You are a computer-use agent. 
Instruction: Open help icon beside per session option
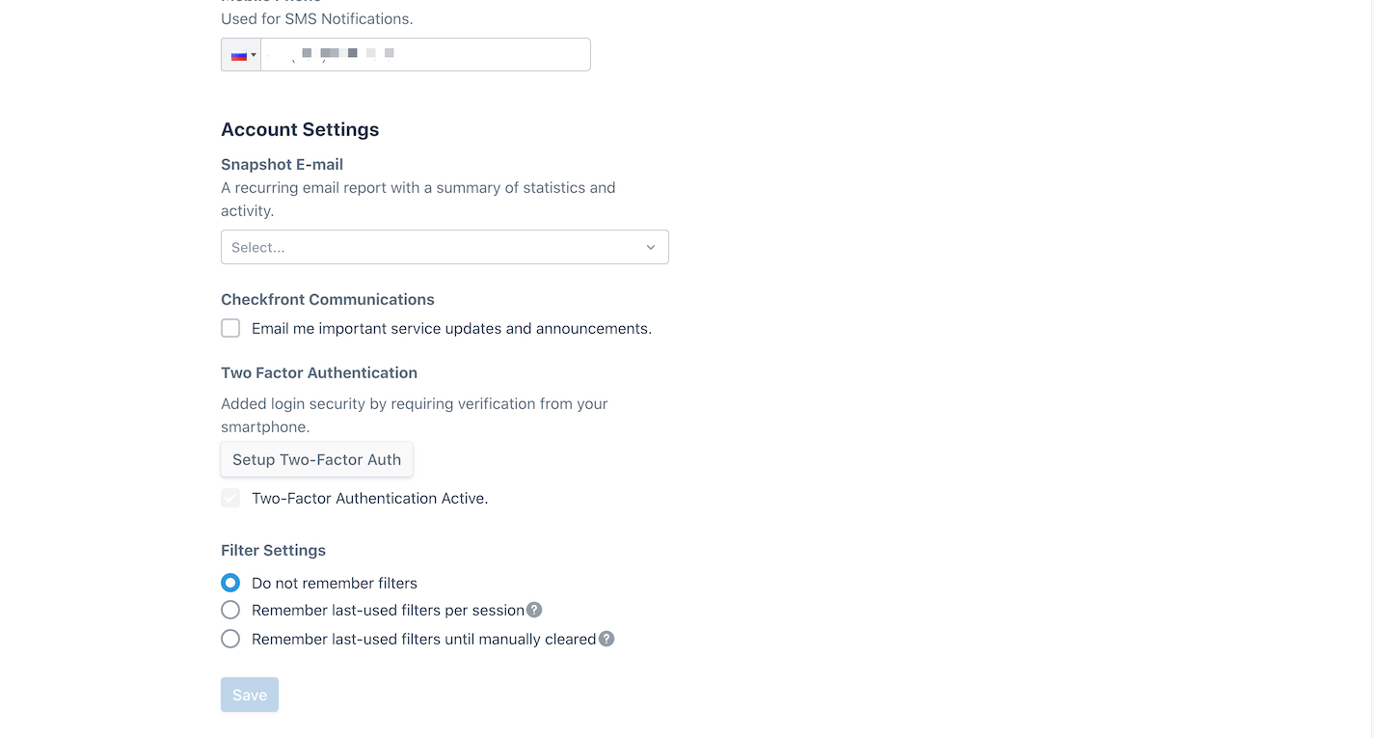[x=534, y=610]
